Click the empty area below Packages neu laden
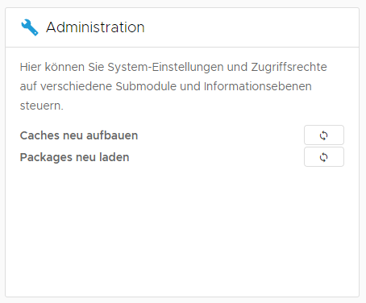The width and height of the screenshot is (366, 303). click(182, 231)
